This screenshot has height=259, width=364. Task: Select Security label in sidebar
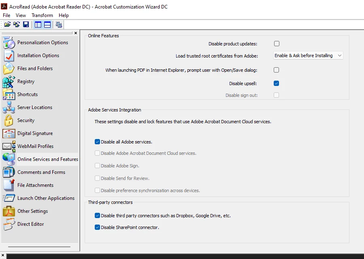[26, 120]
